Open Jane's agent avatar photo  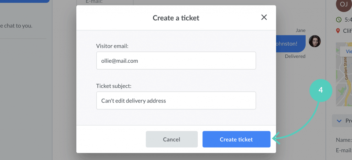point(315,41)
